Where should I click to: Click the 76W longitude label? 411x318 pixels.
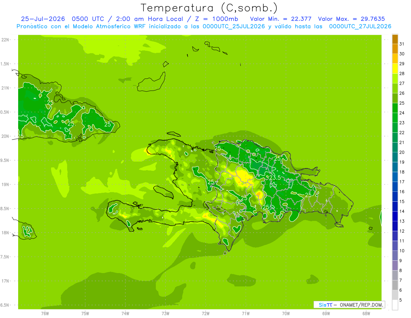(x=45, y=313)
